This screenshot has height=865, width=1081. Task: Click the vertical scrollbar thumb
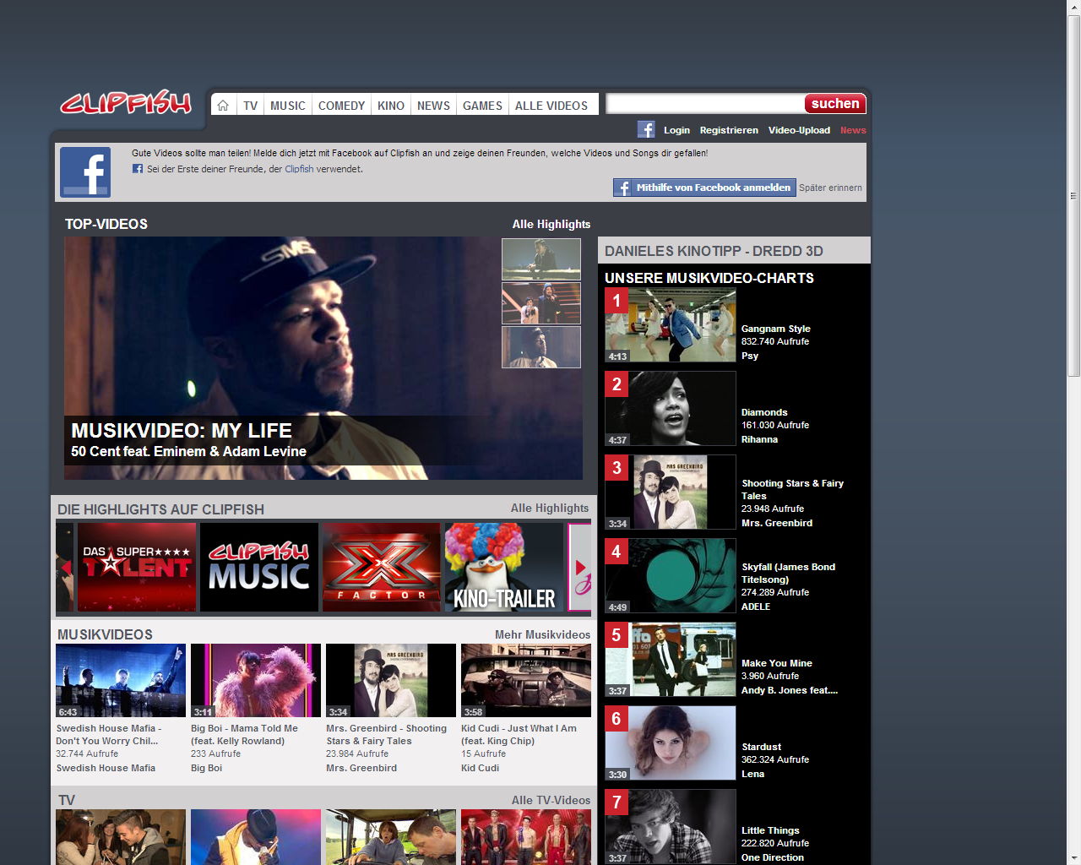[1074, 196]
